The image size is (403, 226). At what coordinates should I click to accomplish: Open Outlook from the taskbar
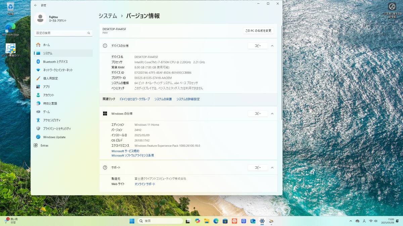point(253,221)
